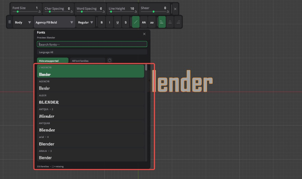
Task: Open the Body text style dropdown
Action: point(23,22)
